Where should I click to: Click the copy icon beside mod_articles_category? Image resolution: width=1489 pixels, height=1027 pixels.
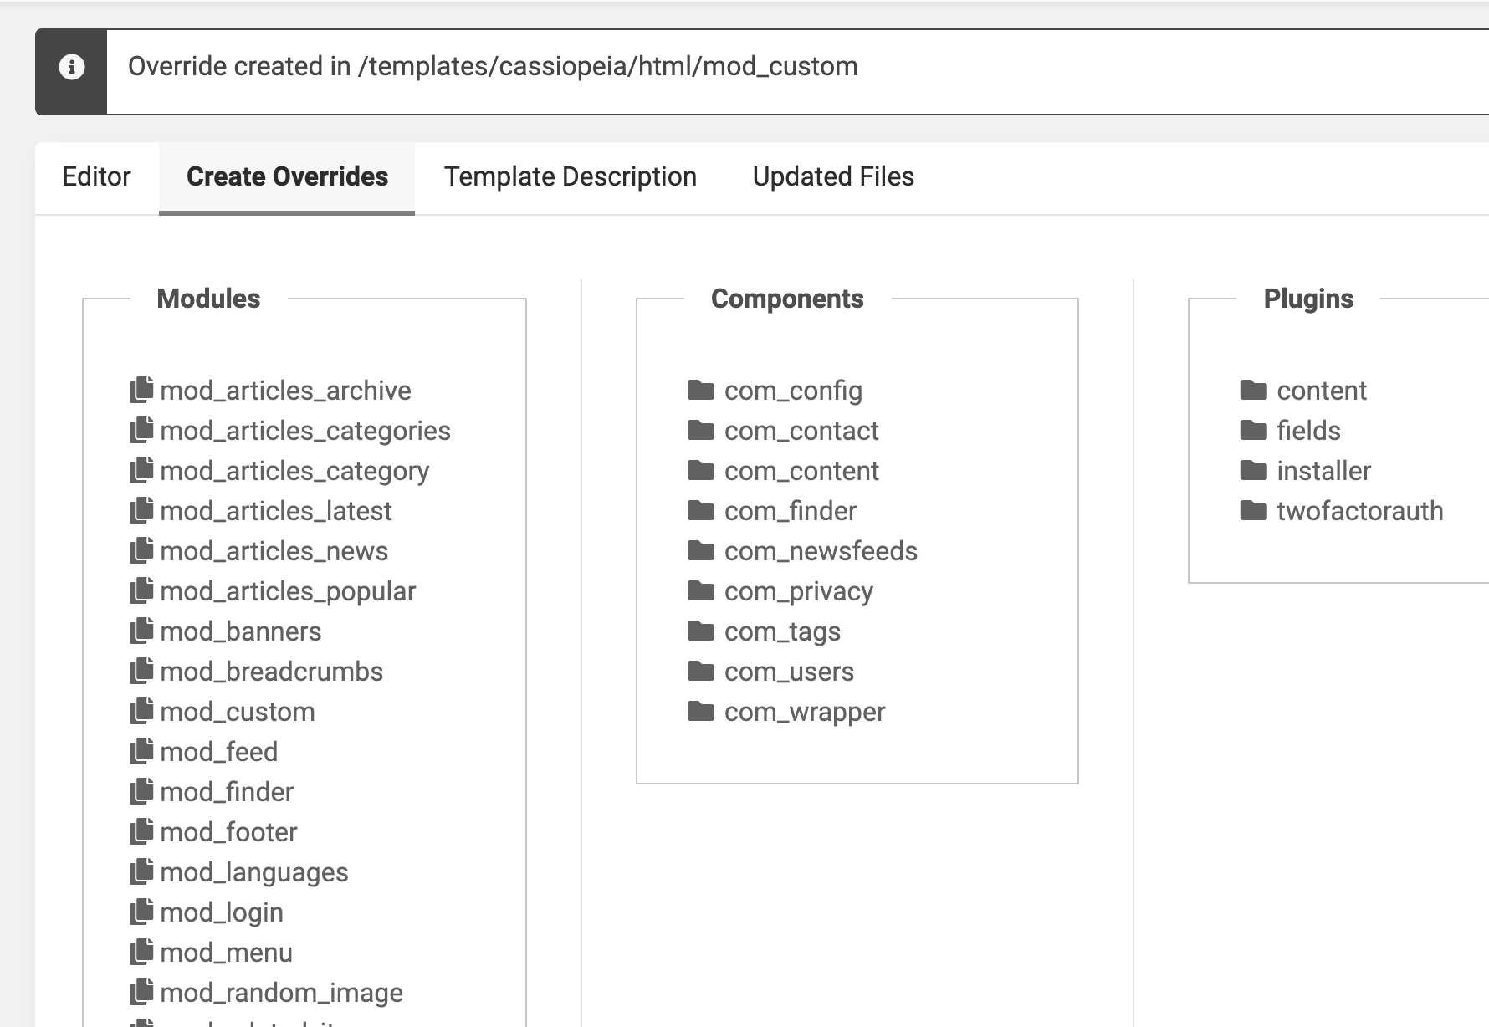(x=141, y=470)
